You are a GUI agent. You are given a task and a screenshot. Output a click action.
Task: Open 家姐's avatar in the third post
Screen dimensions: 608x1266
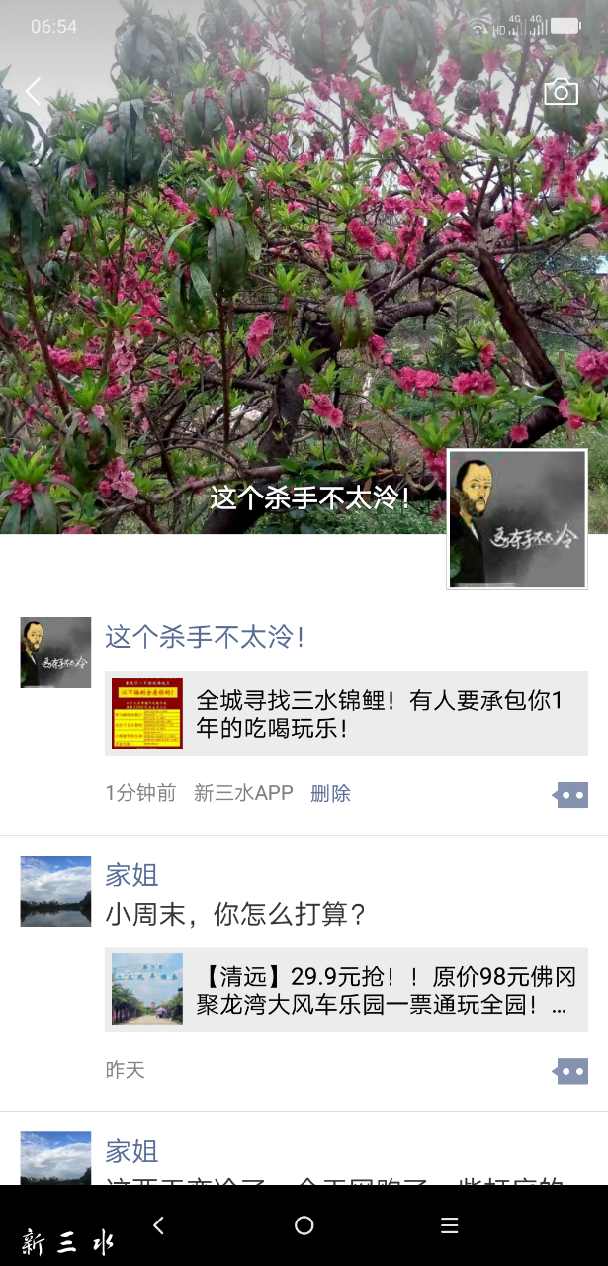coord(55,1158)
